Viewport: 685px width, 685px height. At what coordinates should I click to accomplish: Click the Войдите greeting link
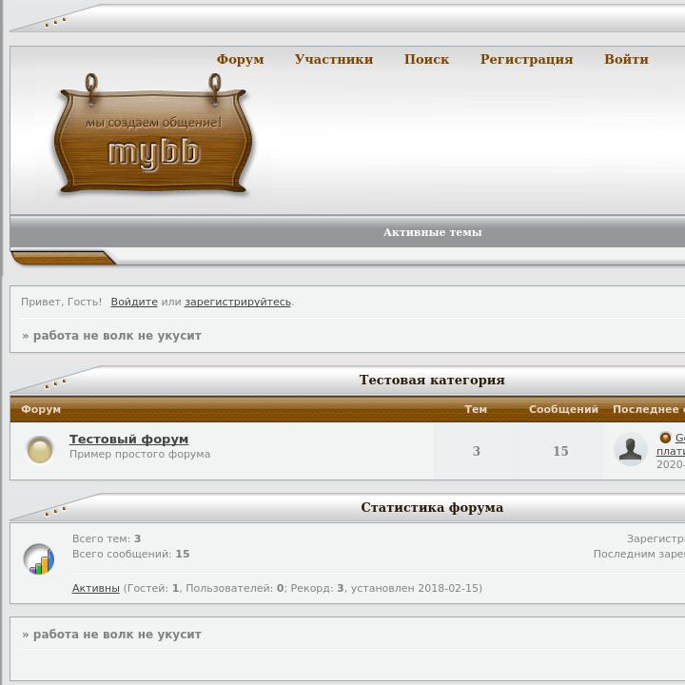(x=134, y=302)
